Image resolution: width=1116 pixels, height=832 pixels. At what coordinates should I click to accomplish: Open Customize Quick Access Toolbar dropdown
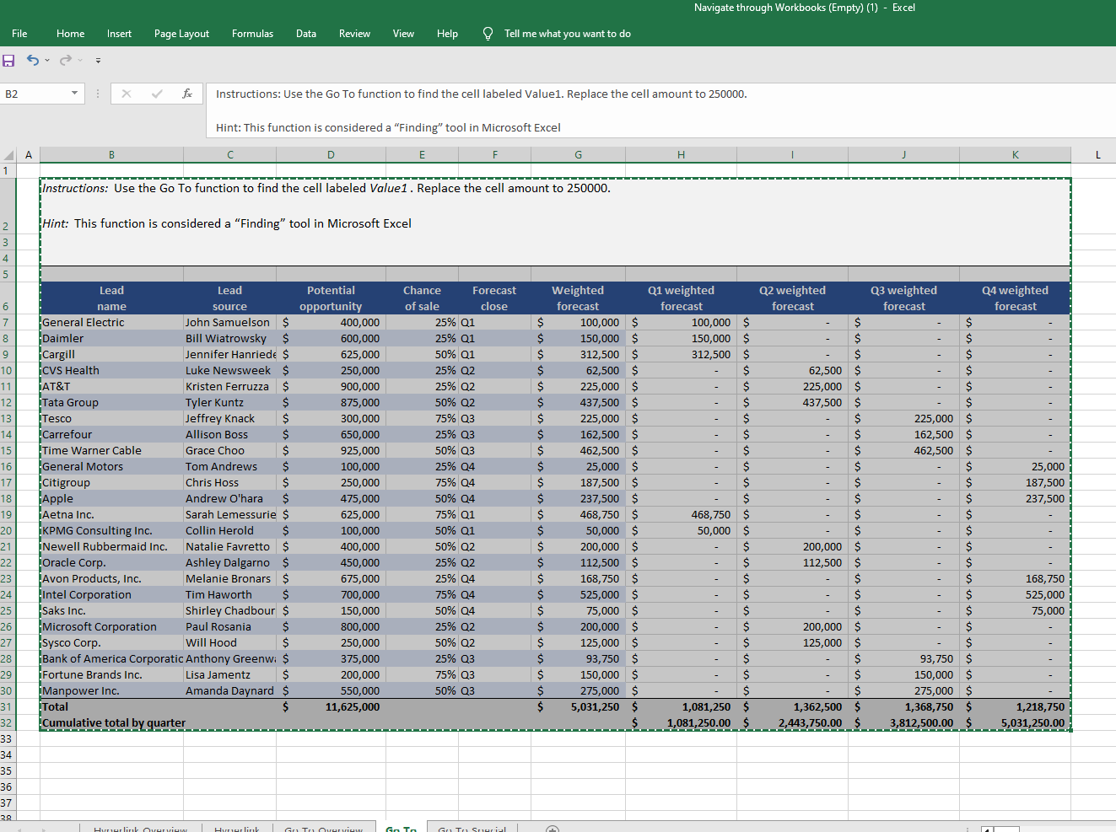pyautogui.click(x=98, y=61)
